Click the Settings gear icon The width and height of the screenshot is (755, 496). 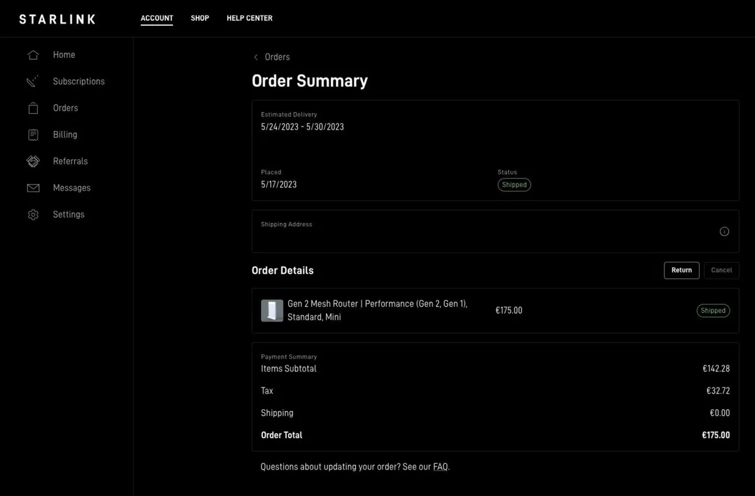coord(33,215)
